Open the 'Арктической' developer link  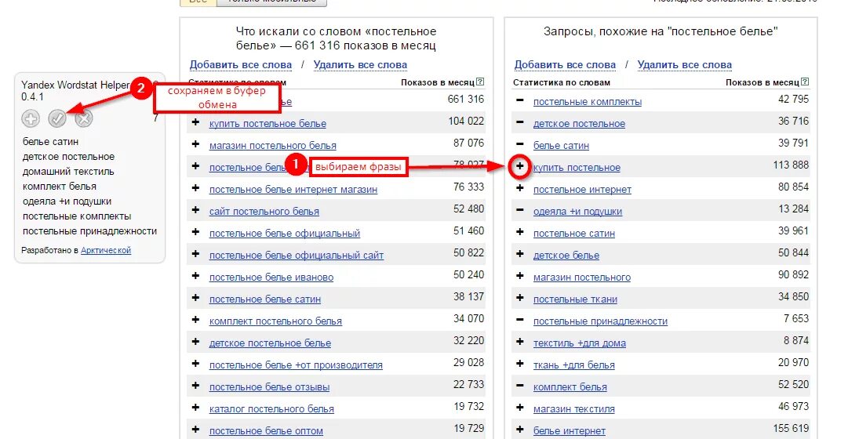[106, 250]
